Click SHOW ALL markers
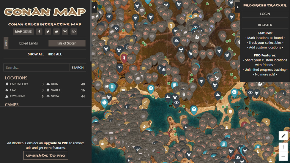 (x=36, y=54)
